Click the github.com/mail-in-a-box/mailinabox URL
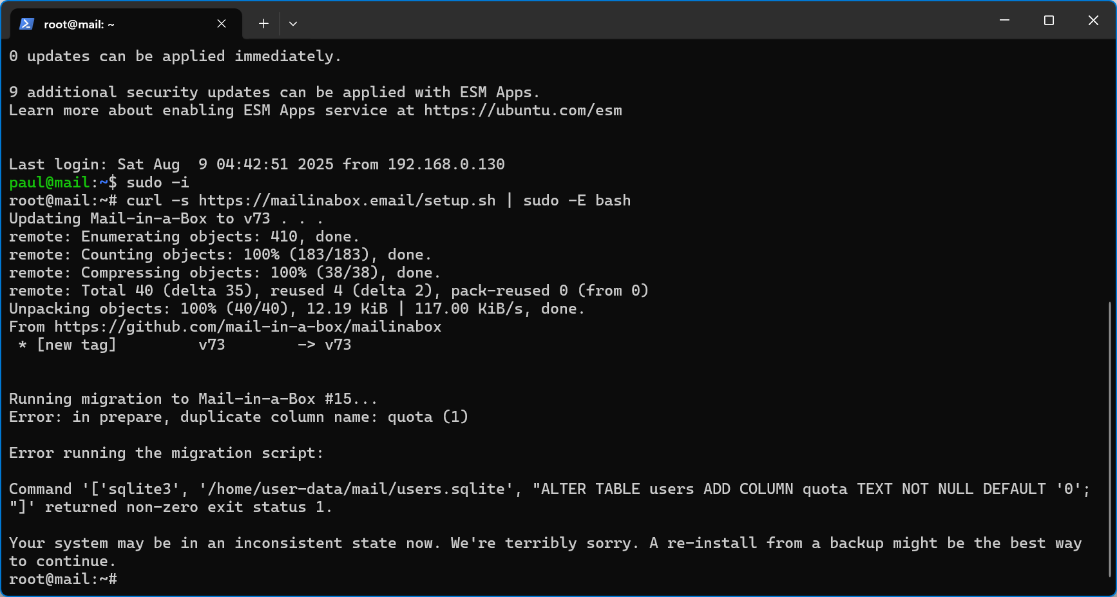Image resolution: width=1117 pixels, height=597 pixels. click(248, 327)
